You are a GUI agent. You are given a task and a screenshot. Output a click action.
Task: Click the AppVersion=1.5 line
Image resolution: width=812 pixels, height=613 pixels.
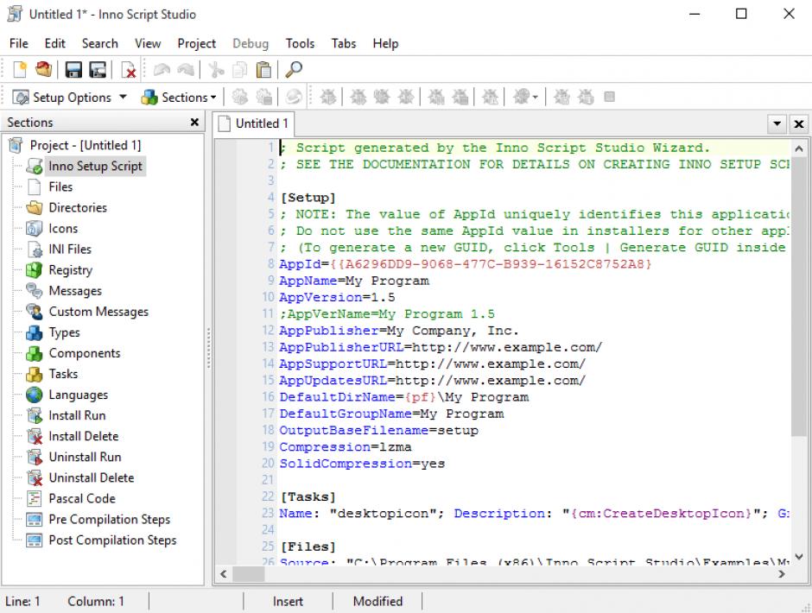tap(337, 297)
